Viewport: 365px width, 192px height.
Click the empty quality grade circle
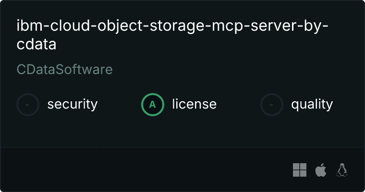(272, 105)
